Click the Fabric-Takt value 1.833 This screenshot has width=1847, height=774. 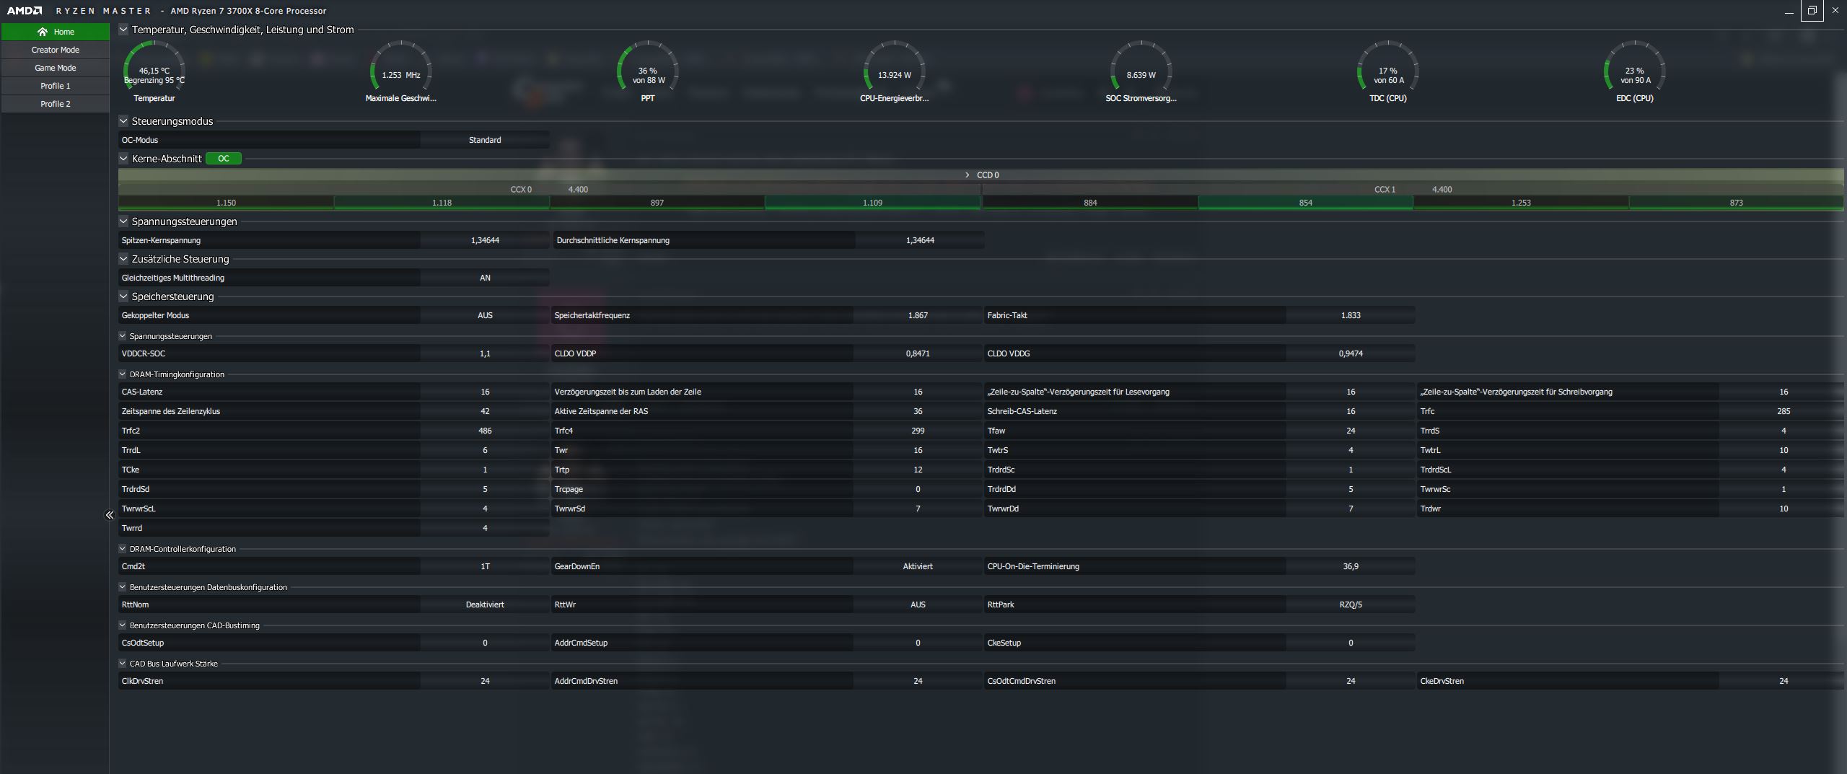(1351, 315)
